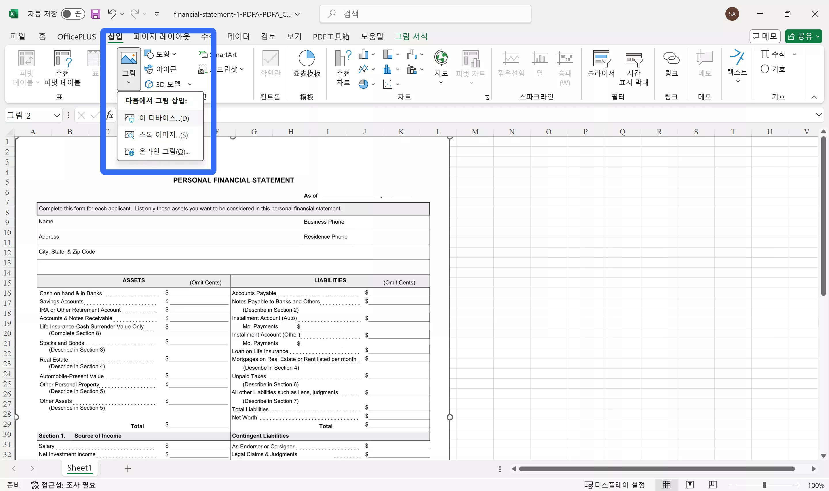The height and width of the screenshot is (491, 829).
Task: Open the 파일 (File) tab
Action: (x=18, y=36)
